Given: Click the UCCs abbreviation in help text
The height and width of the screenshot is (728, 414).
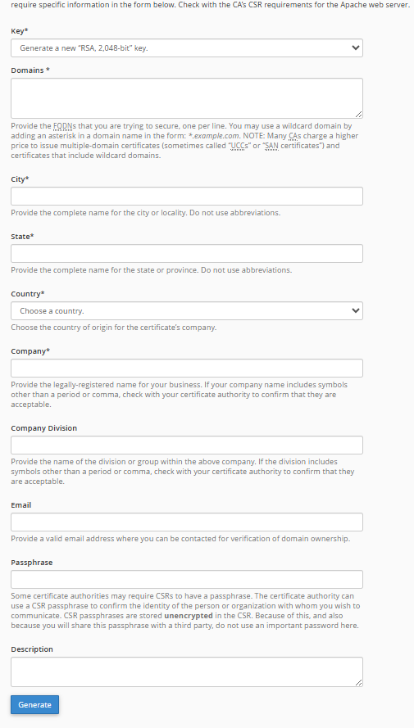Looking at the screenshot, I should click(239, 146).
